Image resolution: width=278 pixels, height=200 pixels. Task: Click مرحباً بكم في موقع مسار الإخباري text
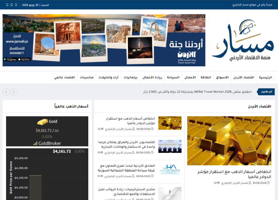[252, 5]
